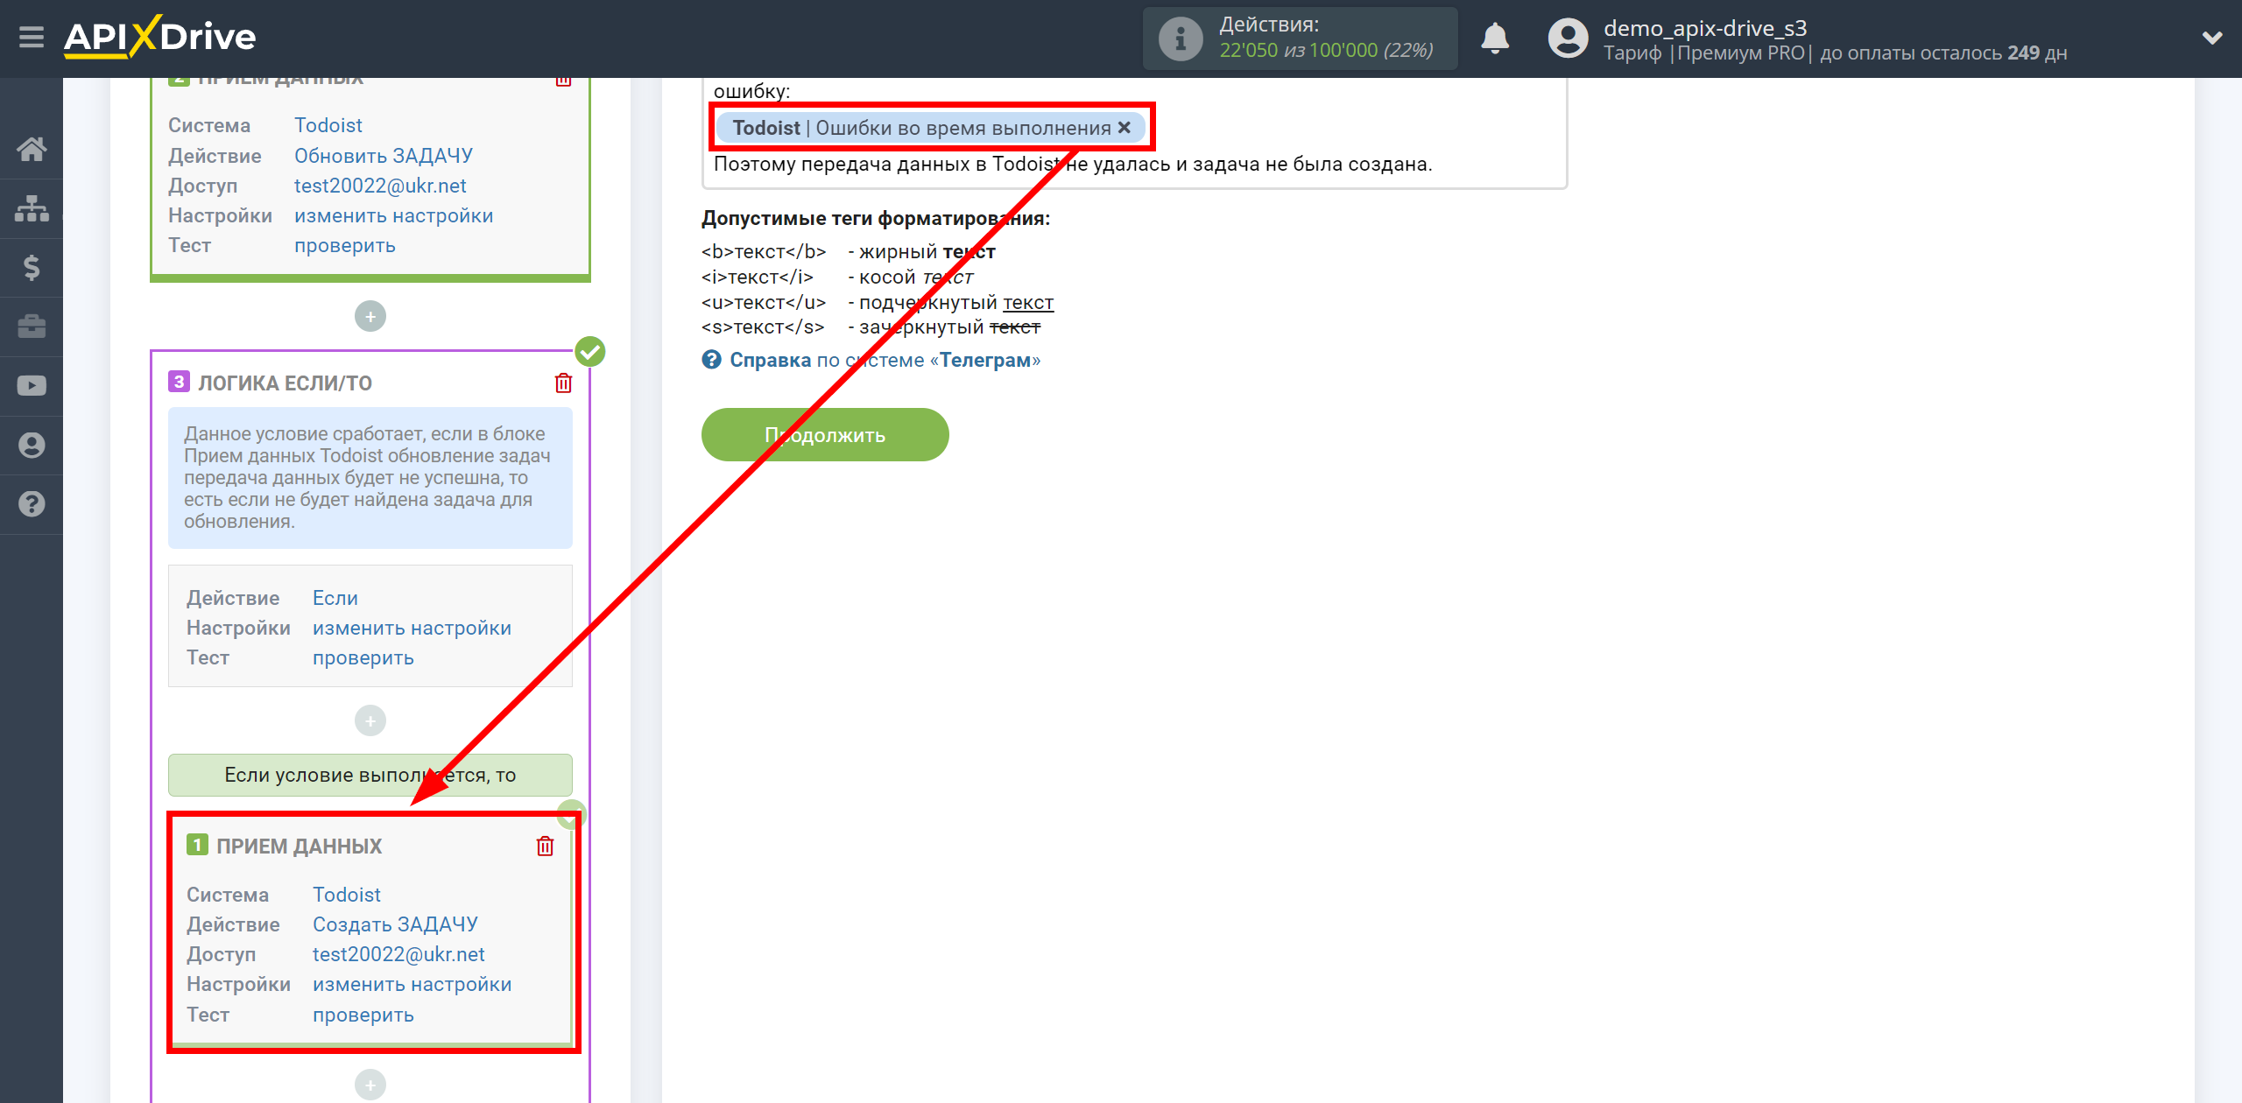2242x1103 pixels.
Task: Click the condition description info box
Action: (370, 477)
